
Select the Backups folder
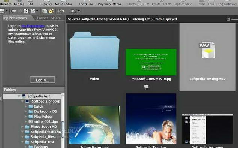coord(41,147)
